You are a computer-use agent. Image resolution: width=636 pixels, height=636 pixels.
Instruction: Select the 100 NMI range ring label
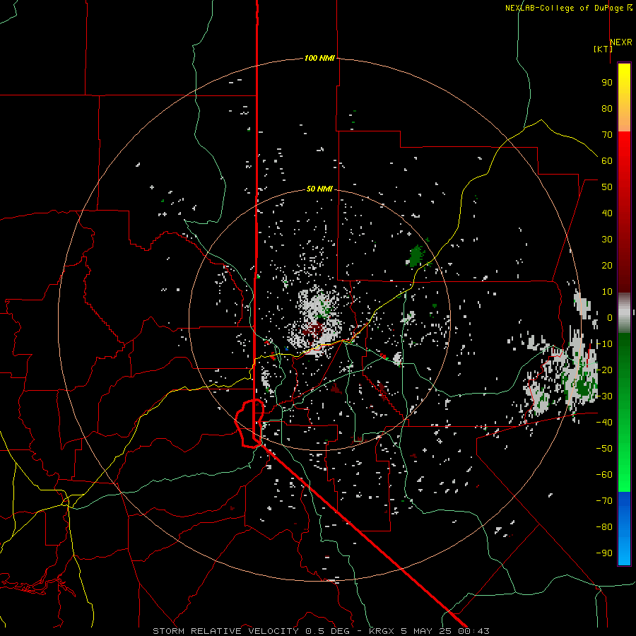coord(319,59)
